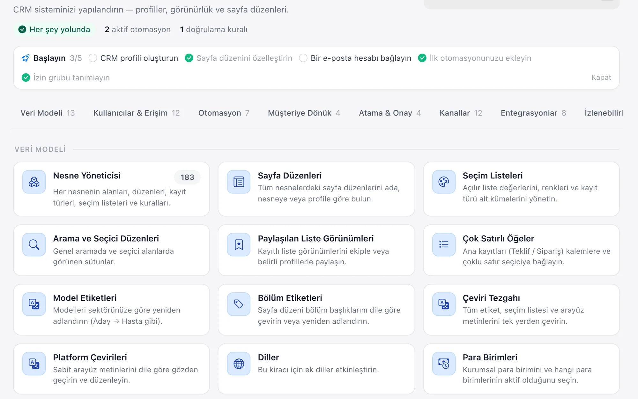Click the Başlayın rocket icon
Image resolution: width=638 pixels, height=399 pixels.
tap(26, 58)
